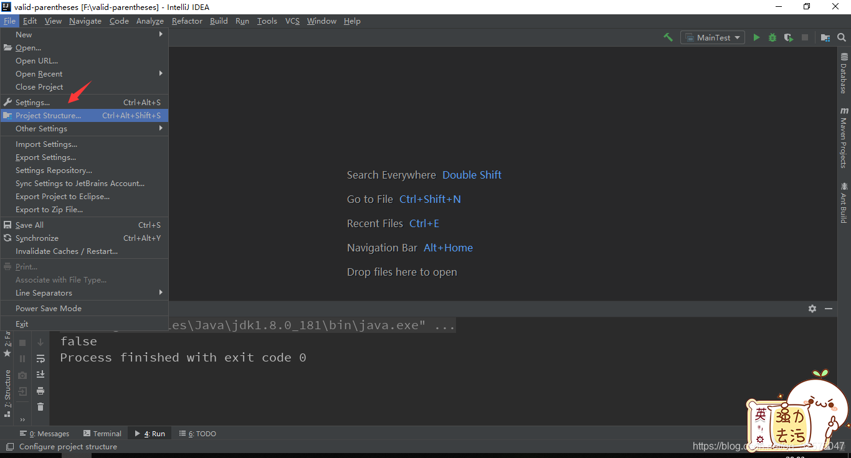This screenshot has width=851, height=458.
Task: Build project with the hammer icon
Action: [668, 37]
